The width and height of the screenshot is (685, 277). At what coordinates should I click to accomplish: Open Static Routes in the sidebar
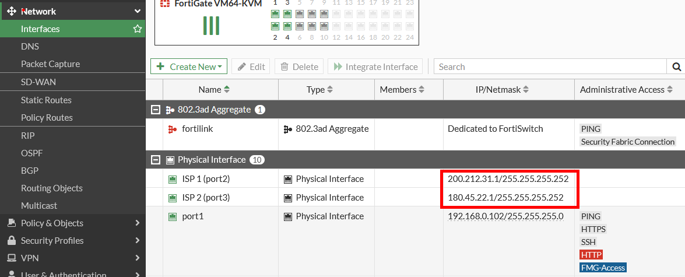[x=46, y=100]
